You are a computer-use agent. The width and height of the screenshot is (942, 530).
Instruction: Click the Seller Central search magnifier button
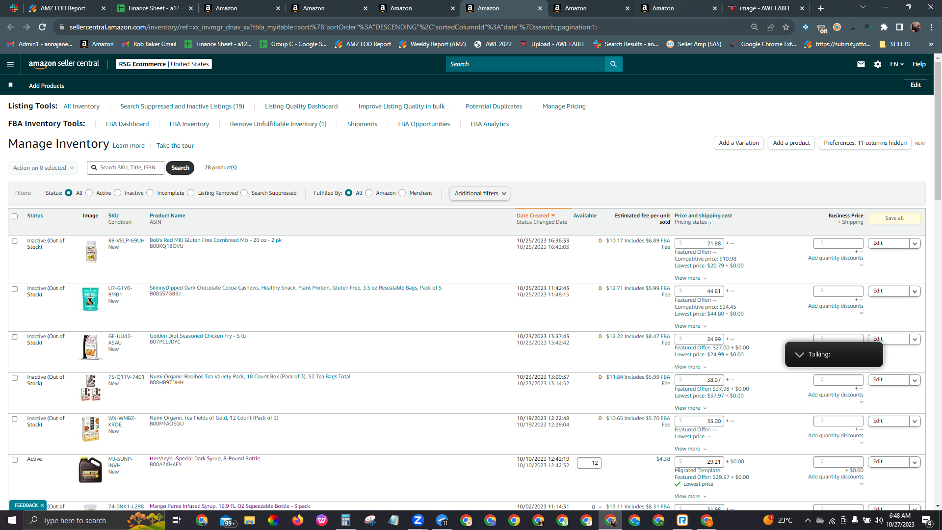(x=613, y=64)
